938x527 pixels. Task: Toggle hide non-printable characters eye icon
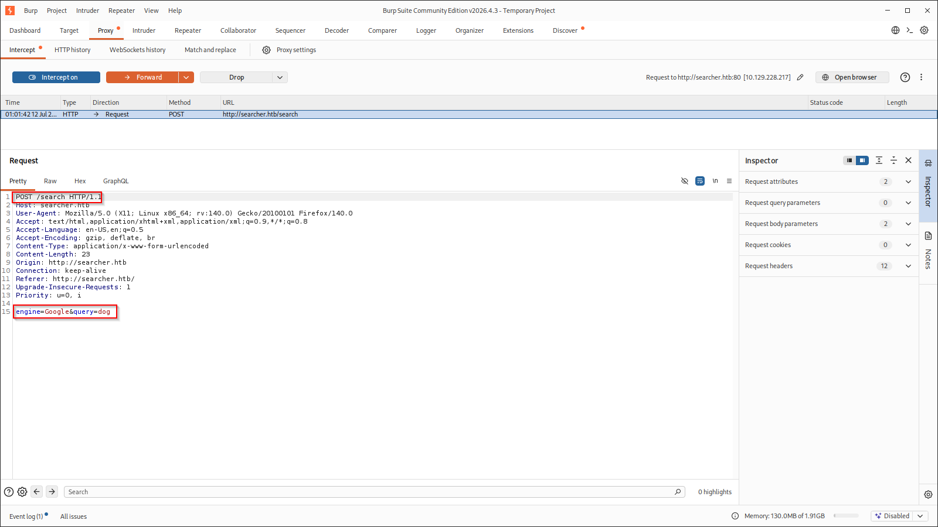[x=685, y=181]
